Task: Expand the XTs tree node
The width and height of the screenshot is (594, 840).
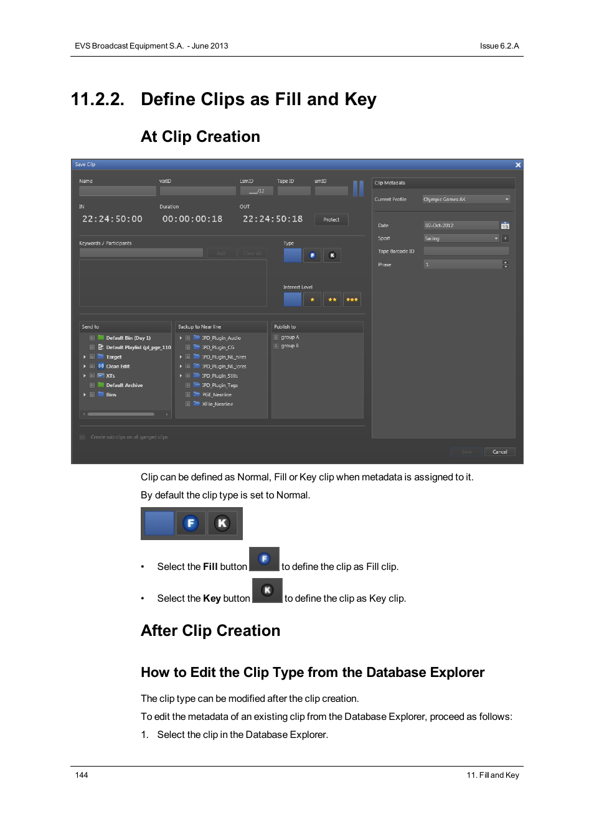Action: (x=85, y=375)
